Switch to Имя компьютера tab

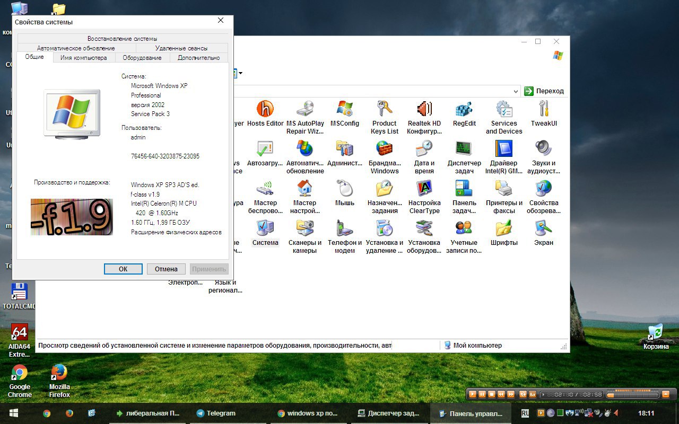pos(84,58)
